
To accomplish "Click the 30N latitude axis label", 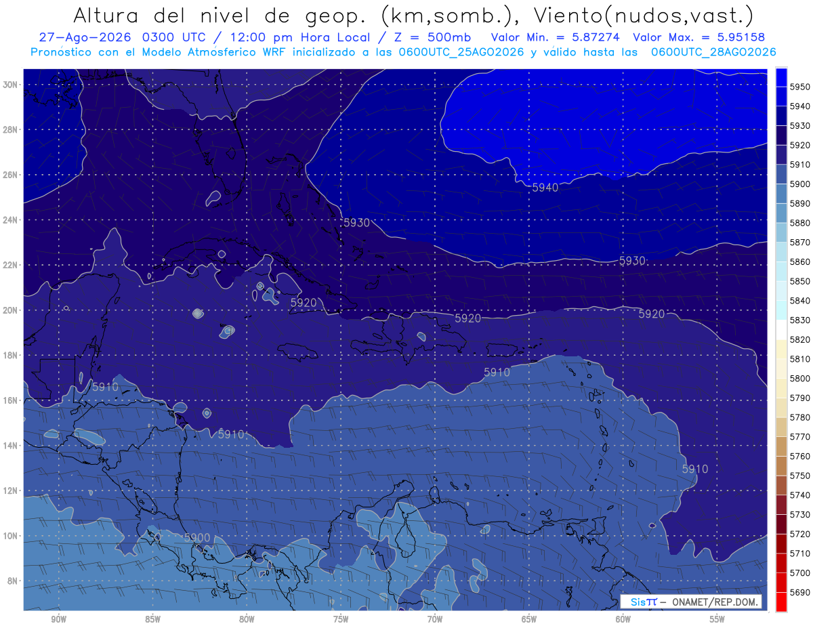I will click(x=10, y=85).
